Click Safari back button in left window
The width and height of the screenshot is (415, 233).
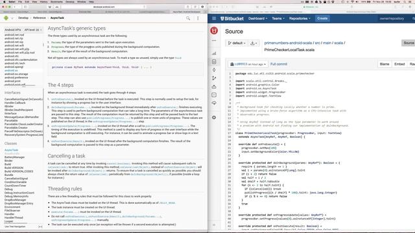pos(15,6)
